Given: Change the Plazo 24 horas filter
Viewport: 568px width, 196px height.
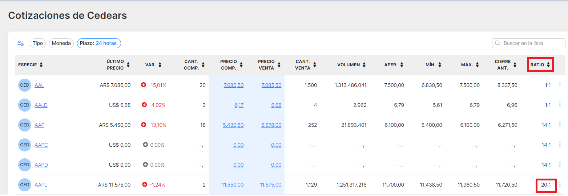Looking at the screenshot, I should pyautogui.click(x=99, y=43).
